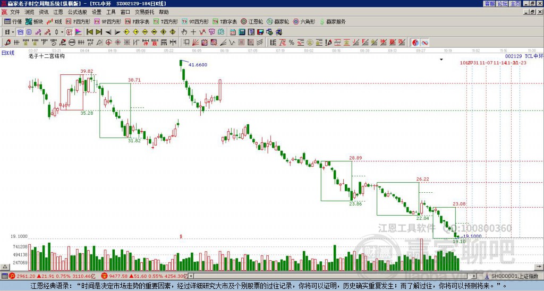This screenshot has width=544, height=291.
Task: Open the 浏览 menu
Action: [29, 12]
